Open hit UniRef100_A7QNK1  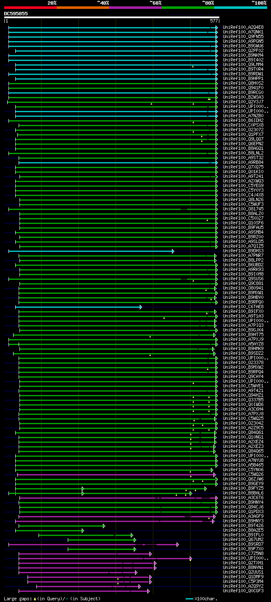[x=243, y=32]
